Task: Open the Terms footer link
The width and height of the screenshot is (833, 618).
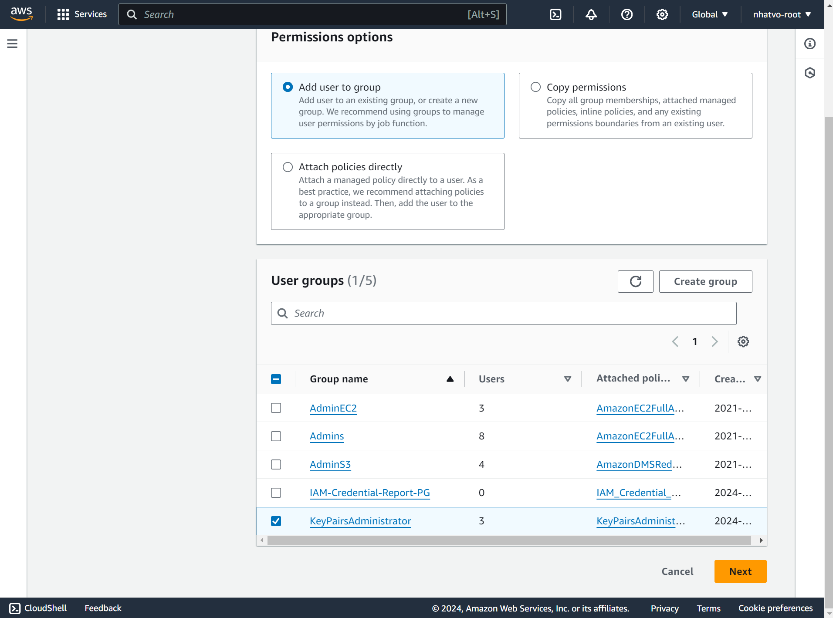Action: coord(708,608)
